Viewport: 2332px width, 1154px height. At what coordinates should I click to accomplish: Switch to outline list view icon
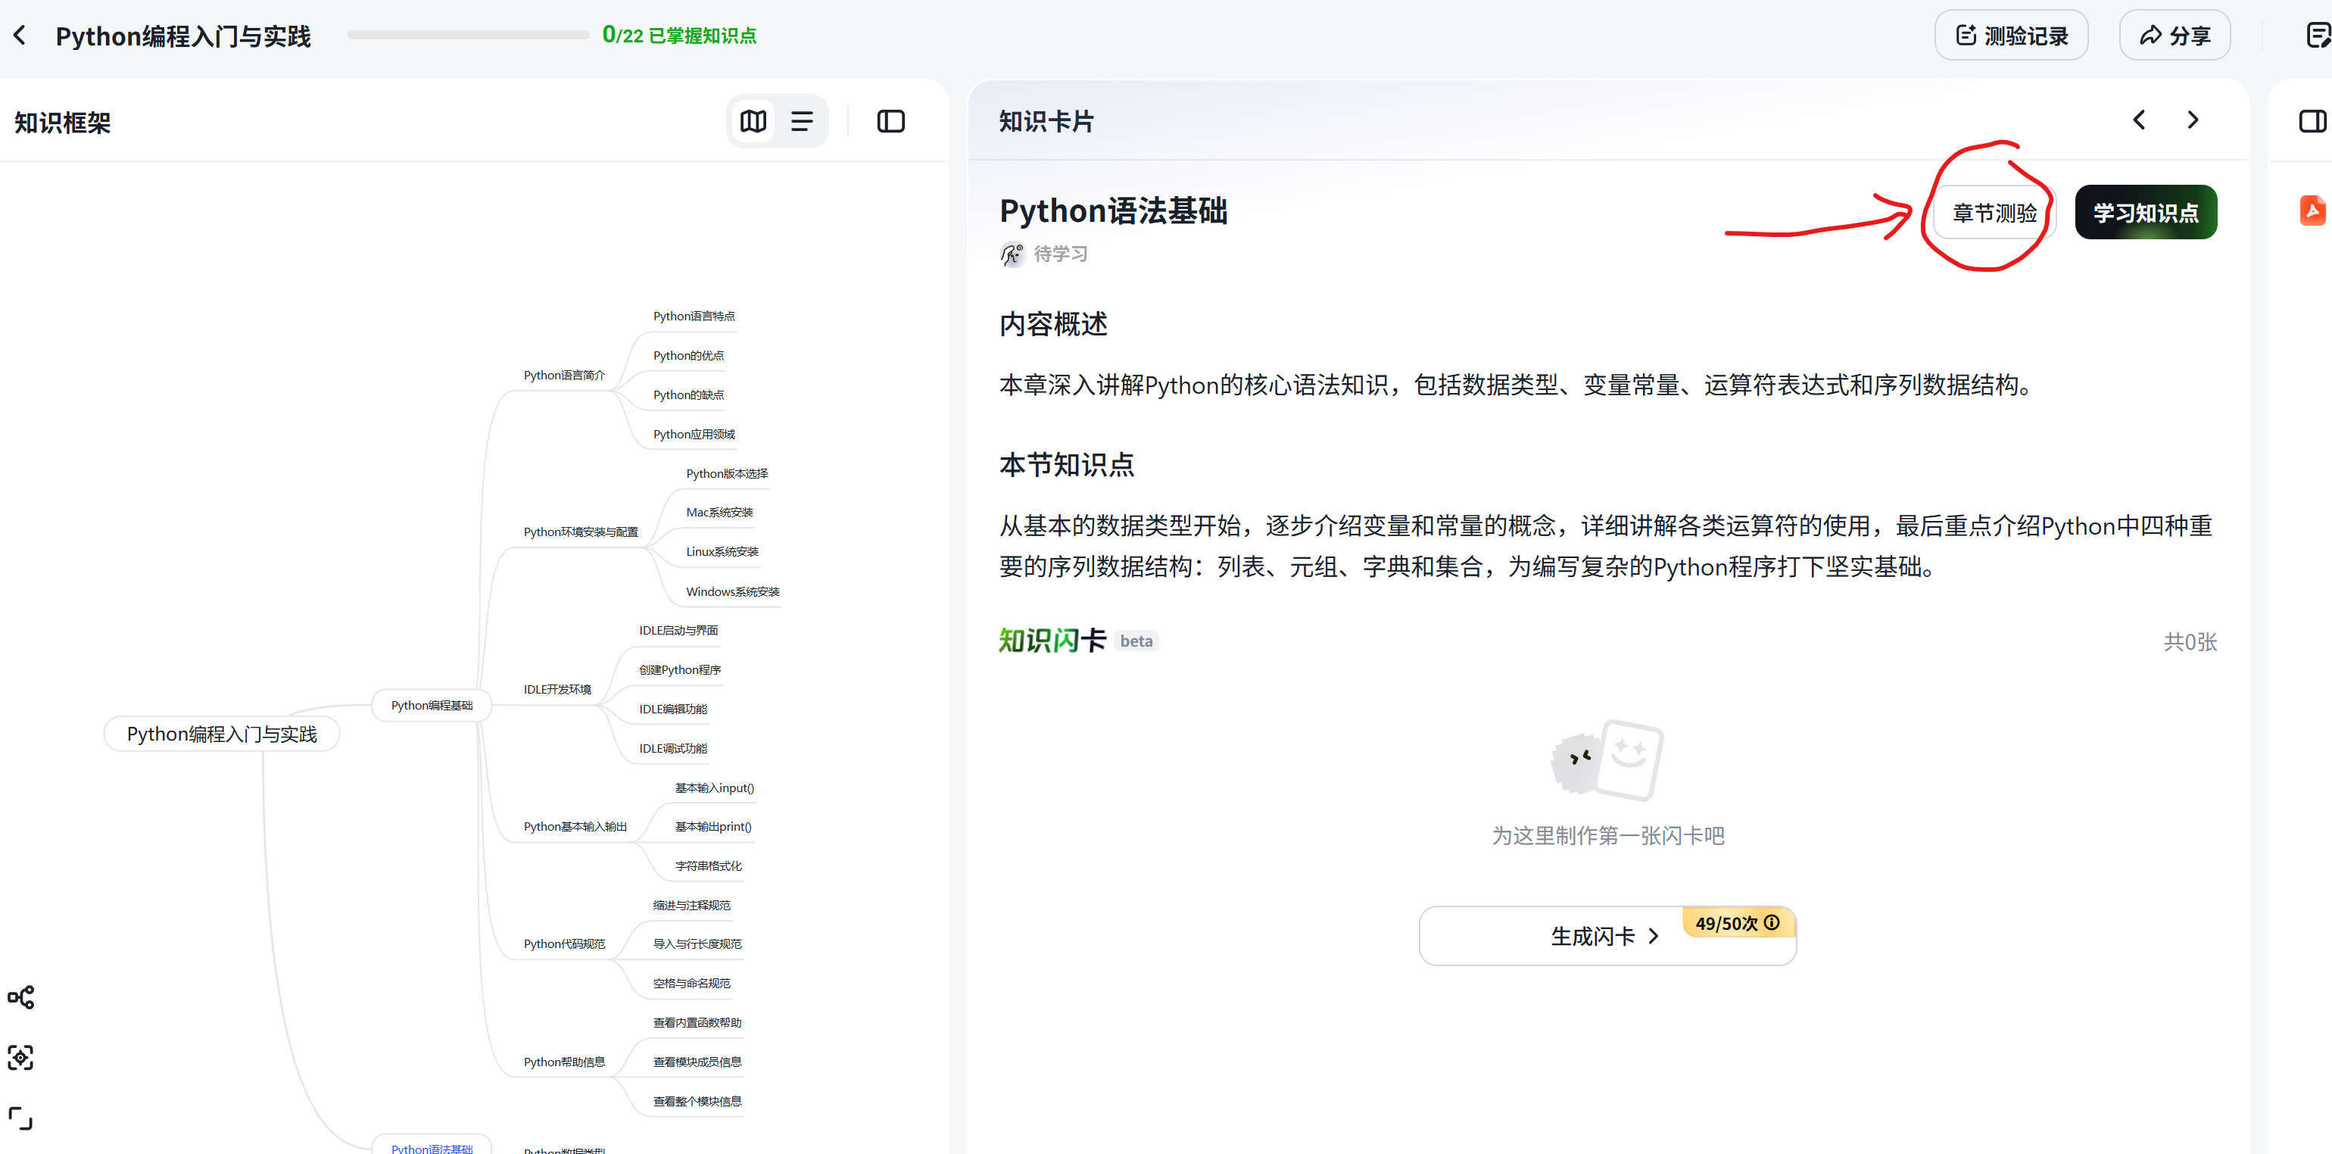coord(802,121)
